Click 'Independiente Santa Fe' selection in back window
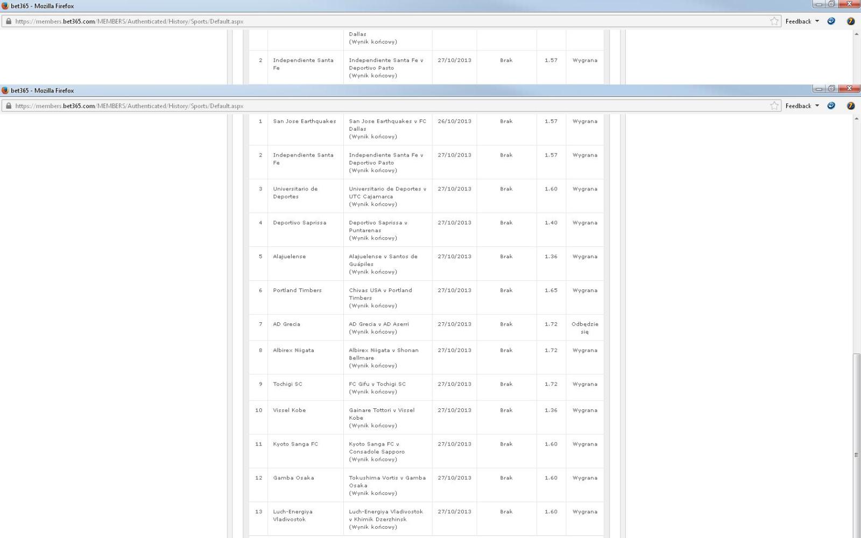 [303, 64]
